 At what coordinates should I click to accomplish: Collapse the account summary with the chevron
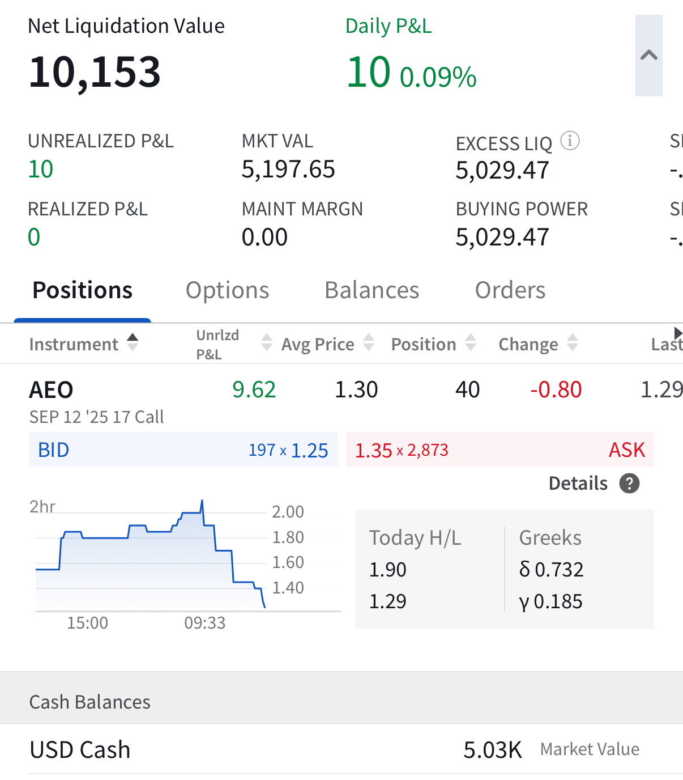tap(648, 56)
